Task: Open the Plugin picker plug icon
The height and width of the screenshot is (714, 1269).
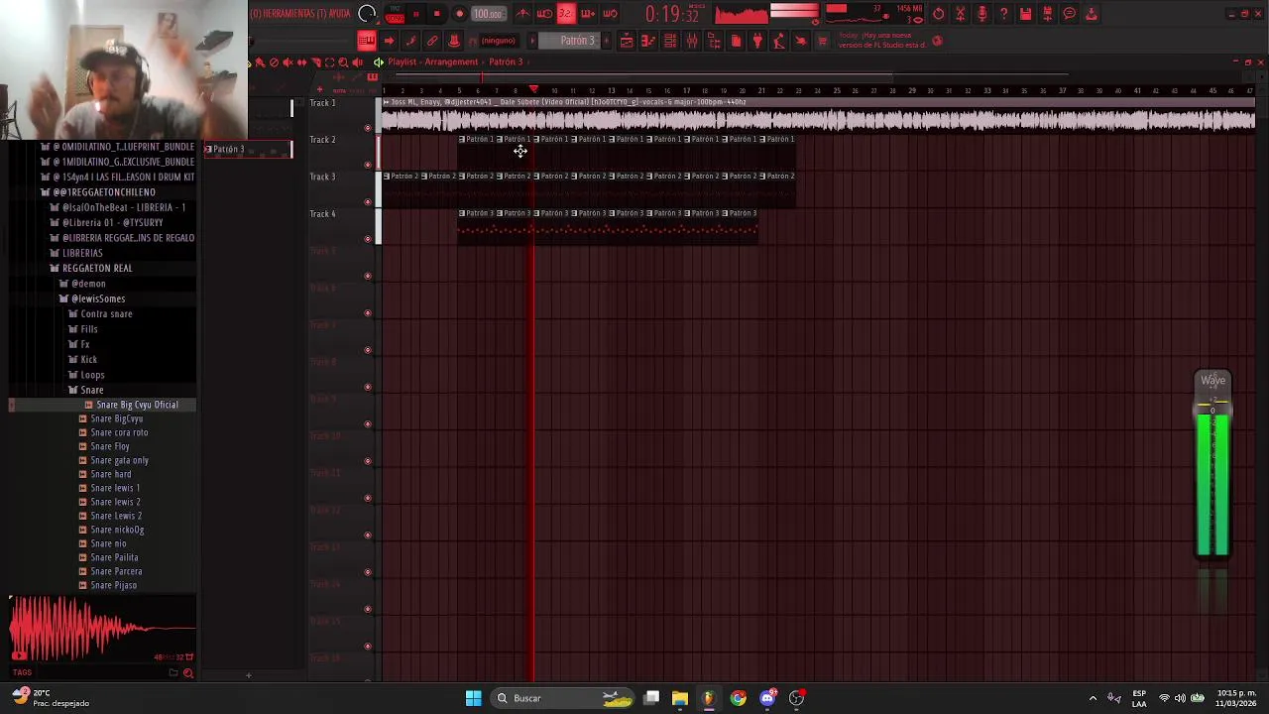Action: [757, 41]
